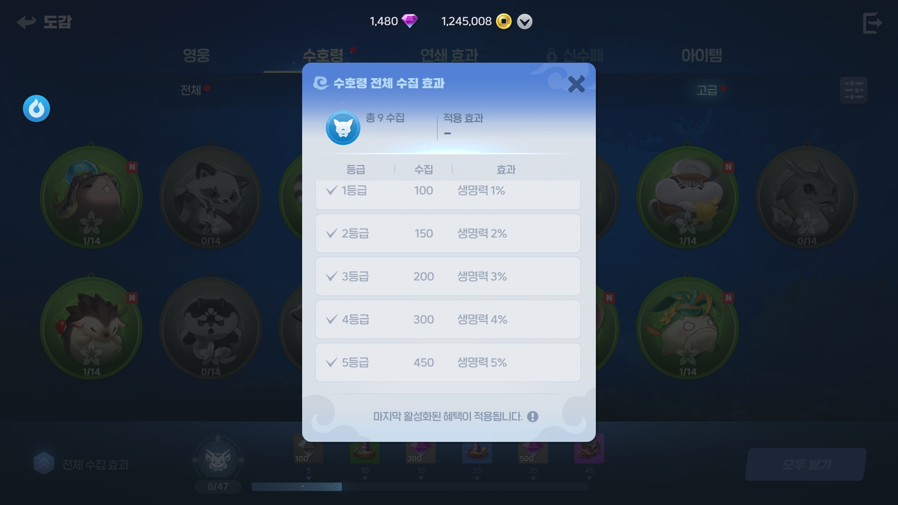
Task: Click the 전체 수집 효과 button
Action: point(81,464)
